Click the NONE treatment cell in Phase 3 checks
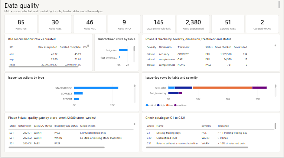The image size is (284, 158). (181, 65)
